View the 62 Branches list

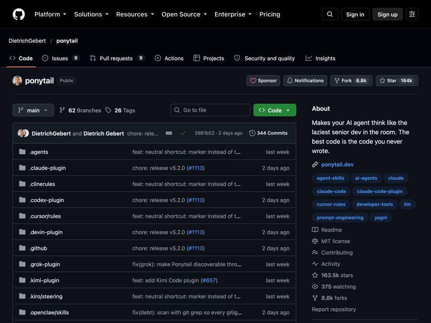[x=80, y=110]
